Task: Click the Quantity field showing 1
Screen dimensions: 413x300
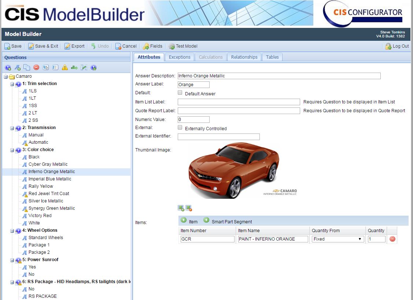Action: click(x=377, y=239)
